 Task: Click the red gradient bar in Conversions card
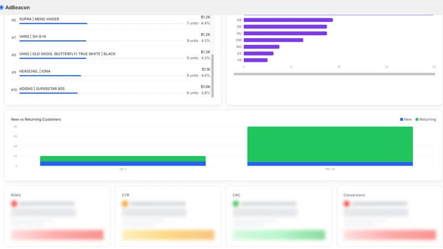coord(390,235)
